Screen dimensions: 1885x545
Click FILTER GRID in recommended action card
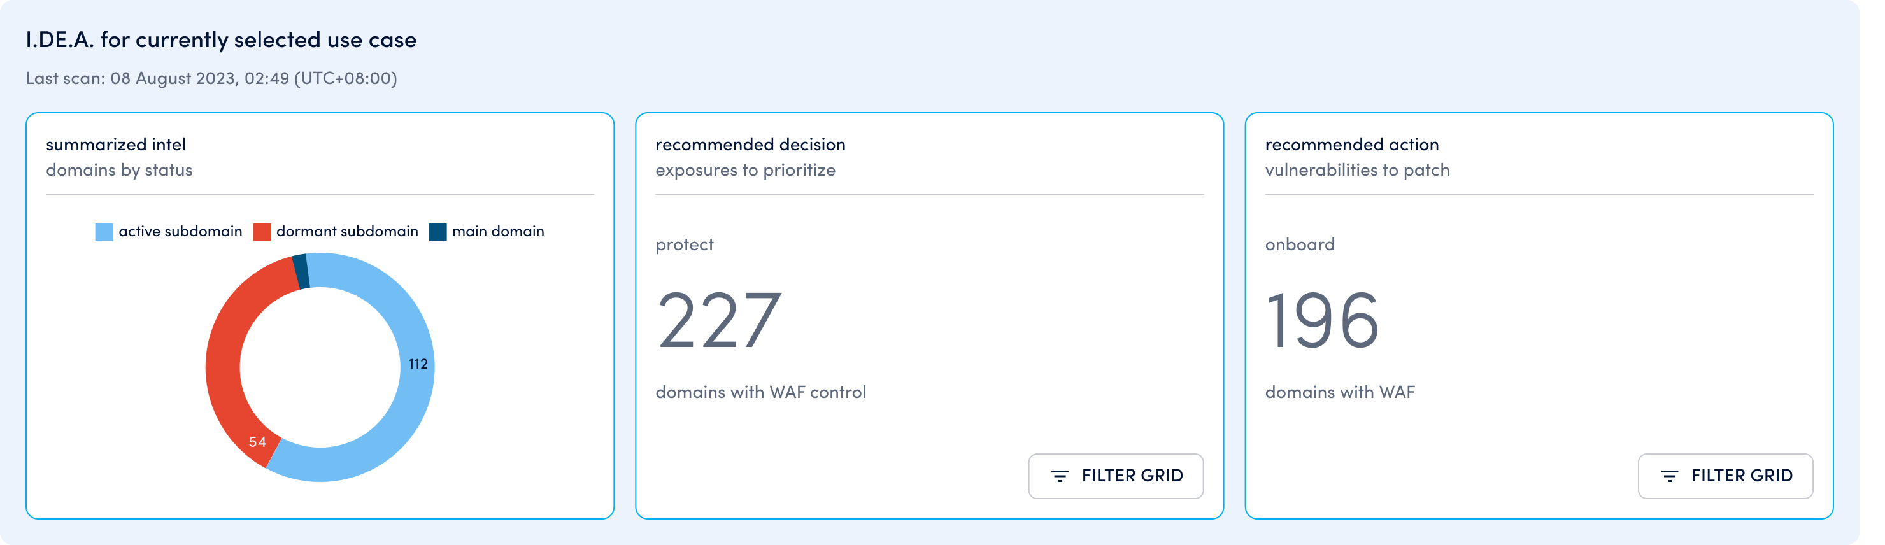point(1725,476)
